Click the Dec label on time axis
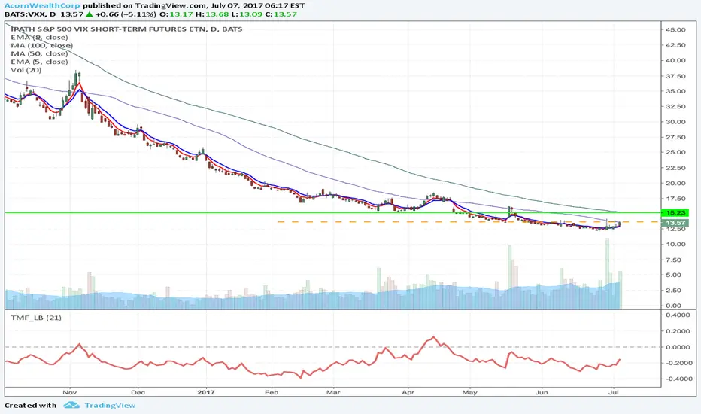701x414 pixels. click(138, 392)
